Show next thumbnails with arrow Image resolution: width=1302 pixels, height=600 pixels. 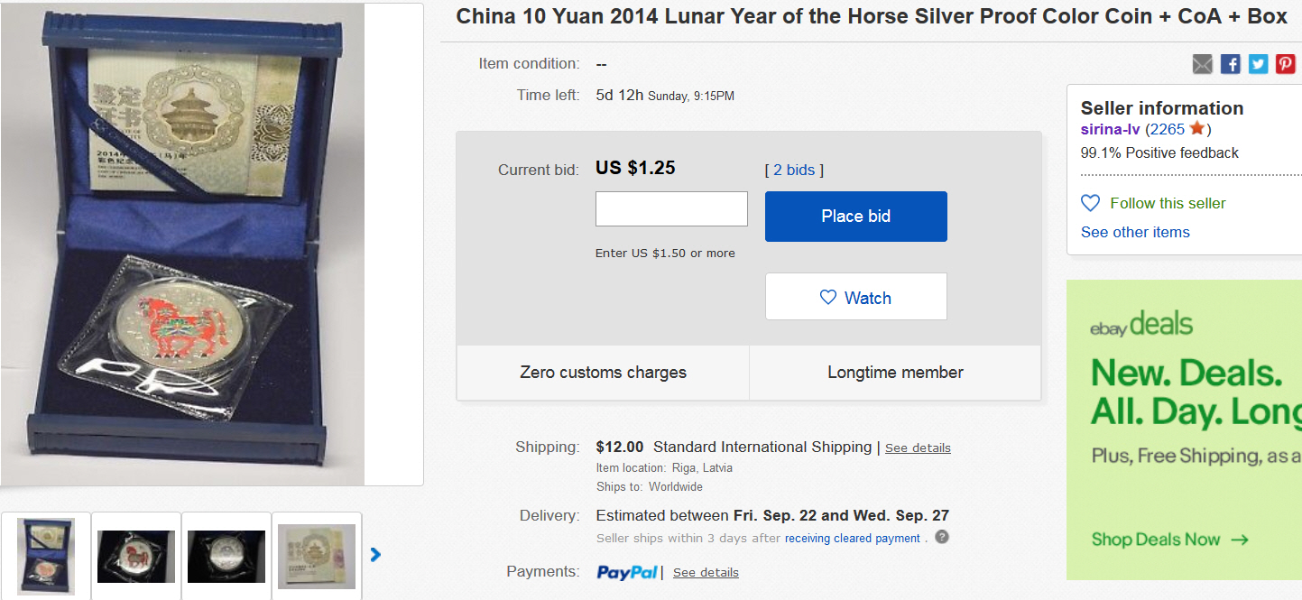pyautogui.click(x=376, y=555)
